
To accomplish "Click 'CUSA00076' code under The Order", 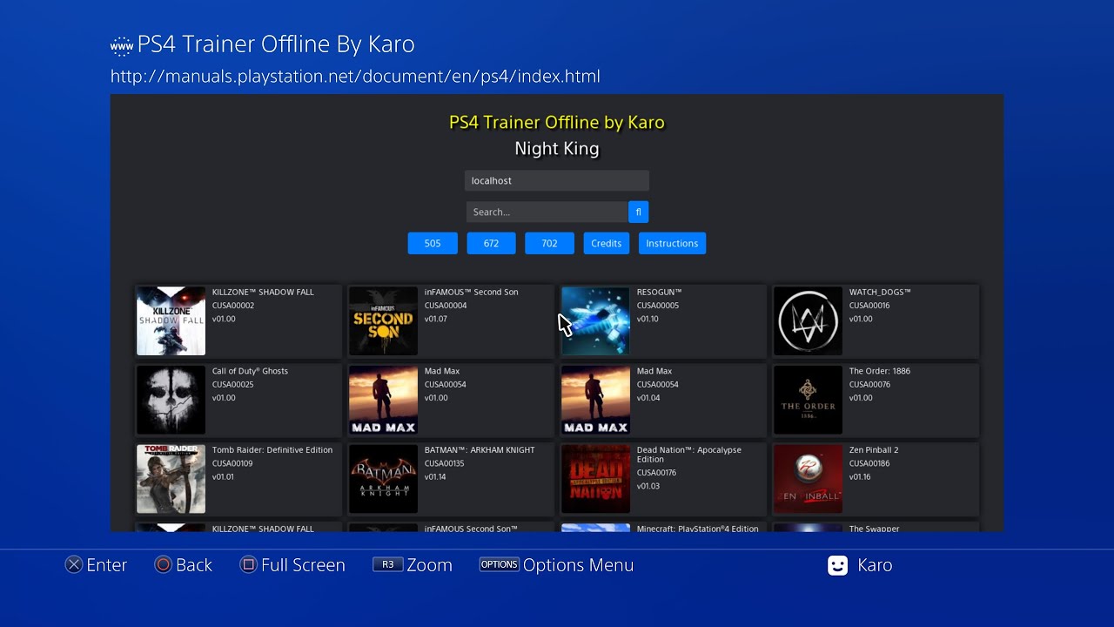I will 870,385.
